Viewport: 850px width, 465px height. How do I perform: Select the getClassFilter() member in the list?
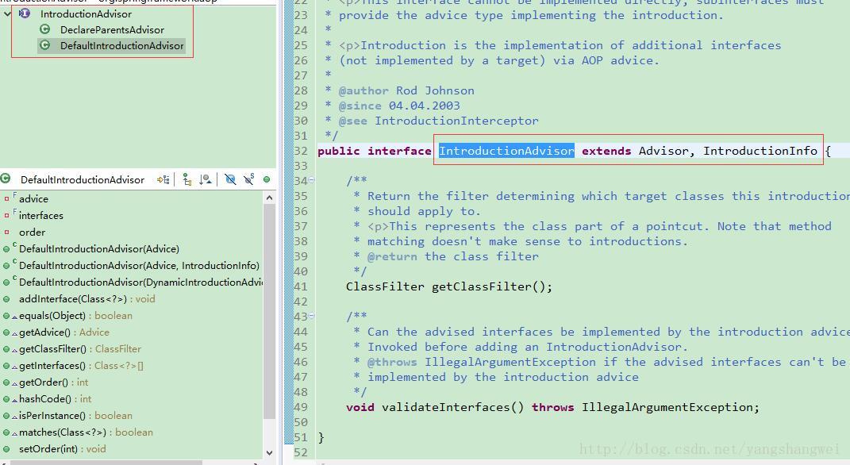click(52, 349)
